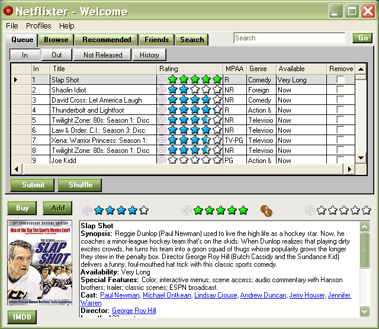Click the Submit button

(x=33, y=185)
